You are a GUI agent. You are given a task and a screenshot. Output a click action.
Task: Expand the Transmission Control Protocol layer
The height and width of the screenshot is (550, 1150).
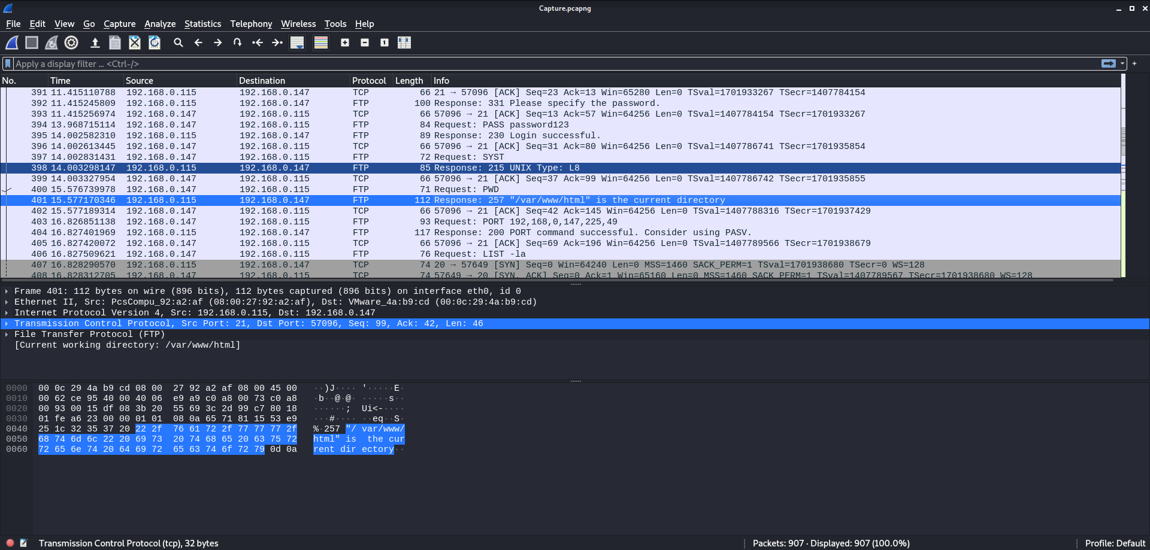click(7, 324)
